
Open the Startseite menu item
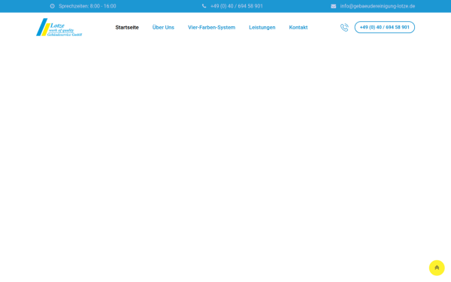[127, 27]
